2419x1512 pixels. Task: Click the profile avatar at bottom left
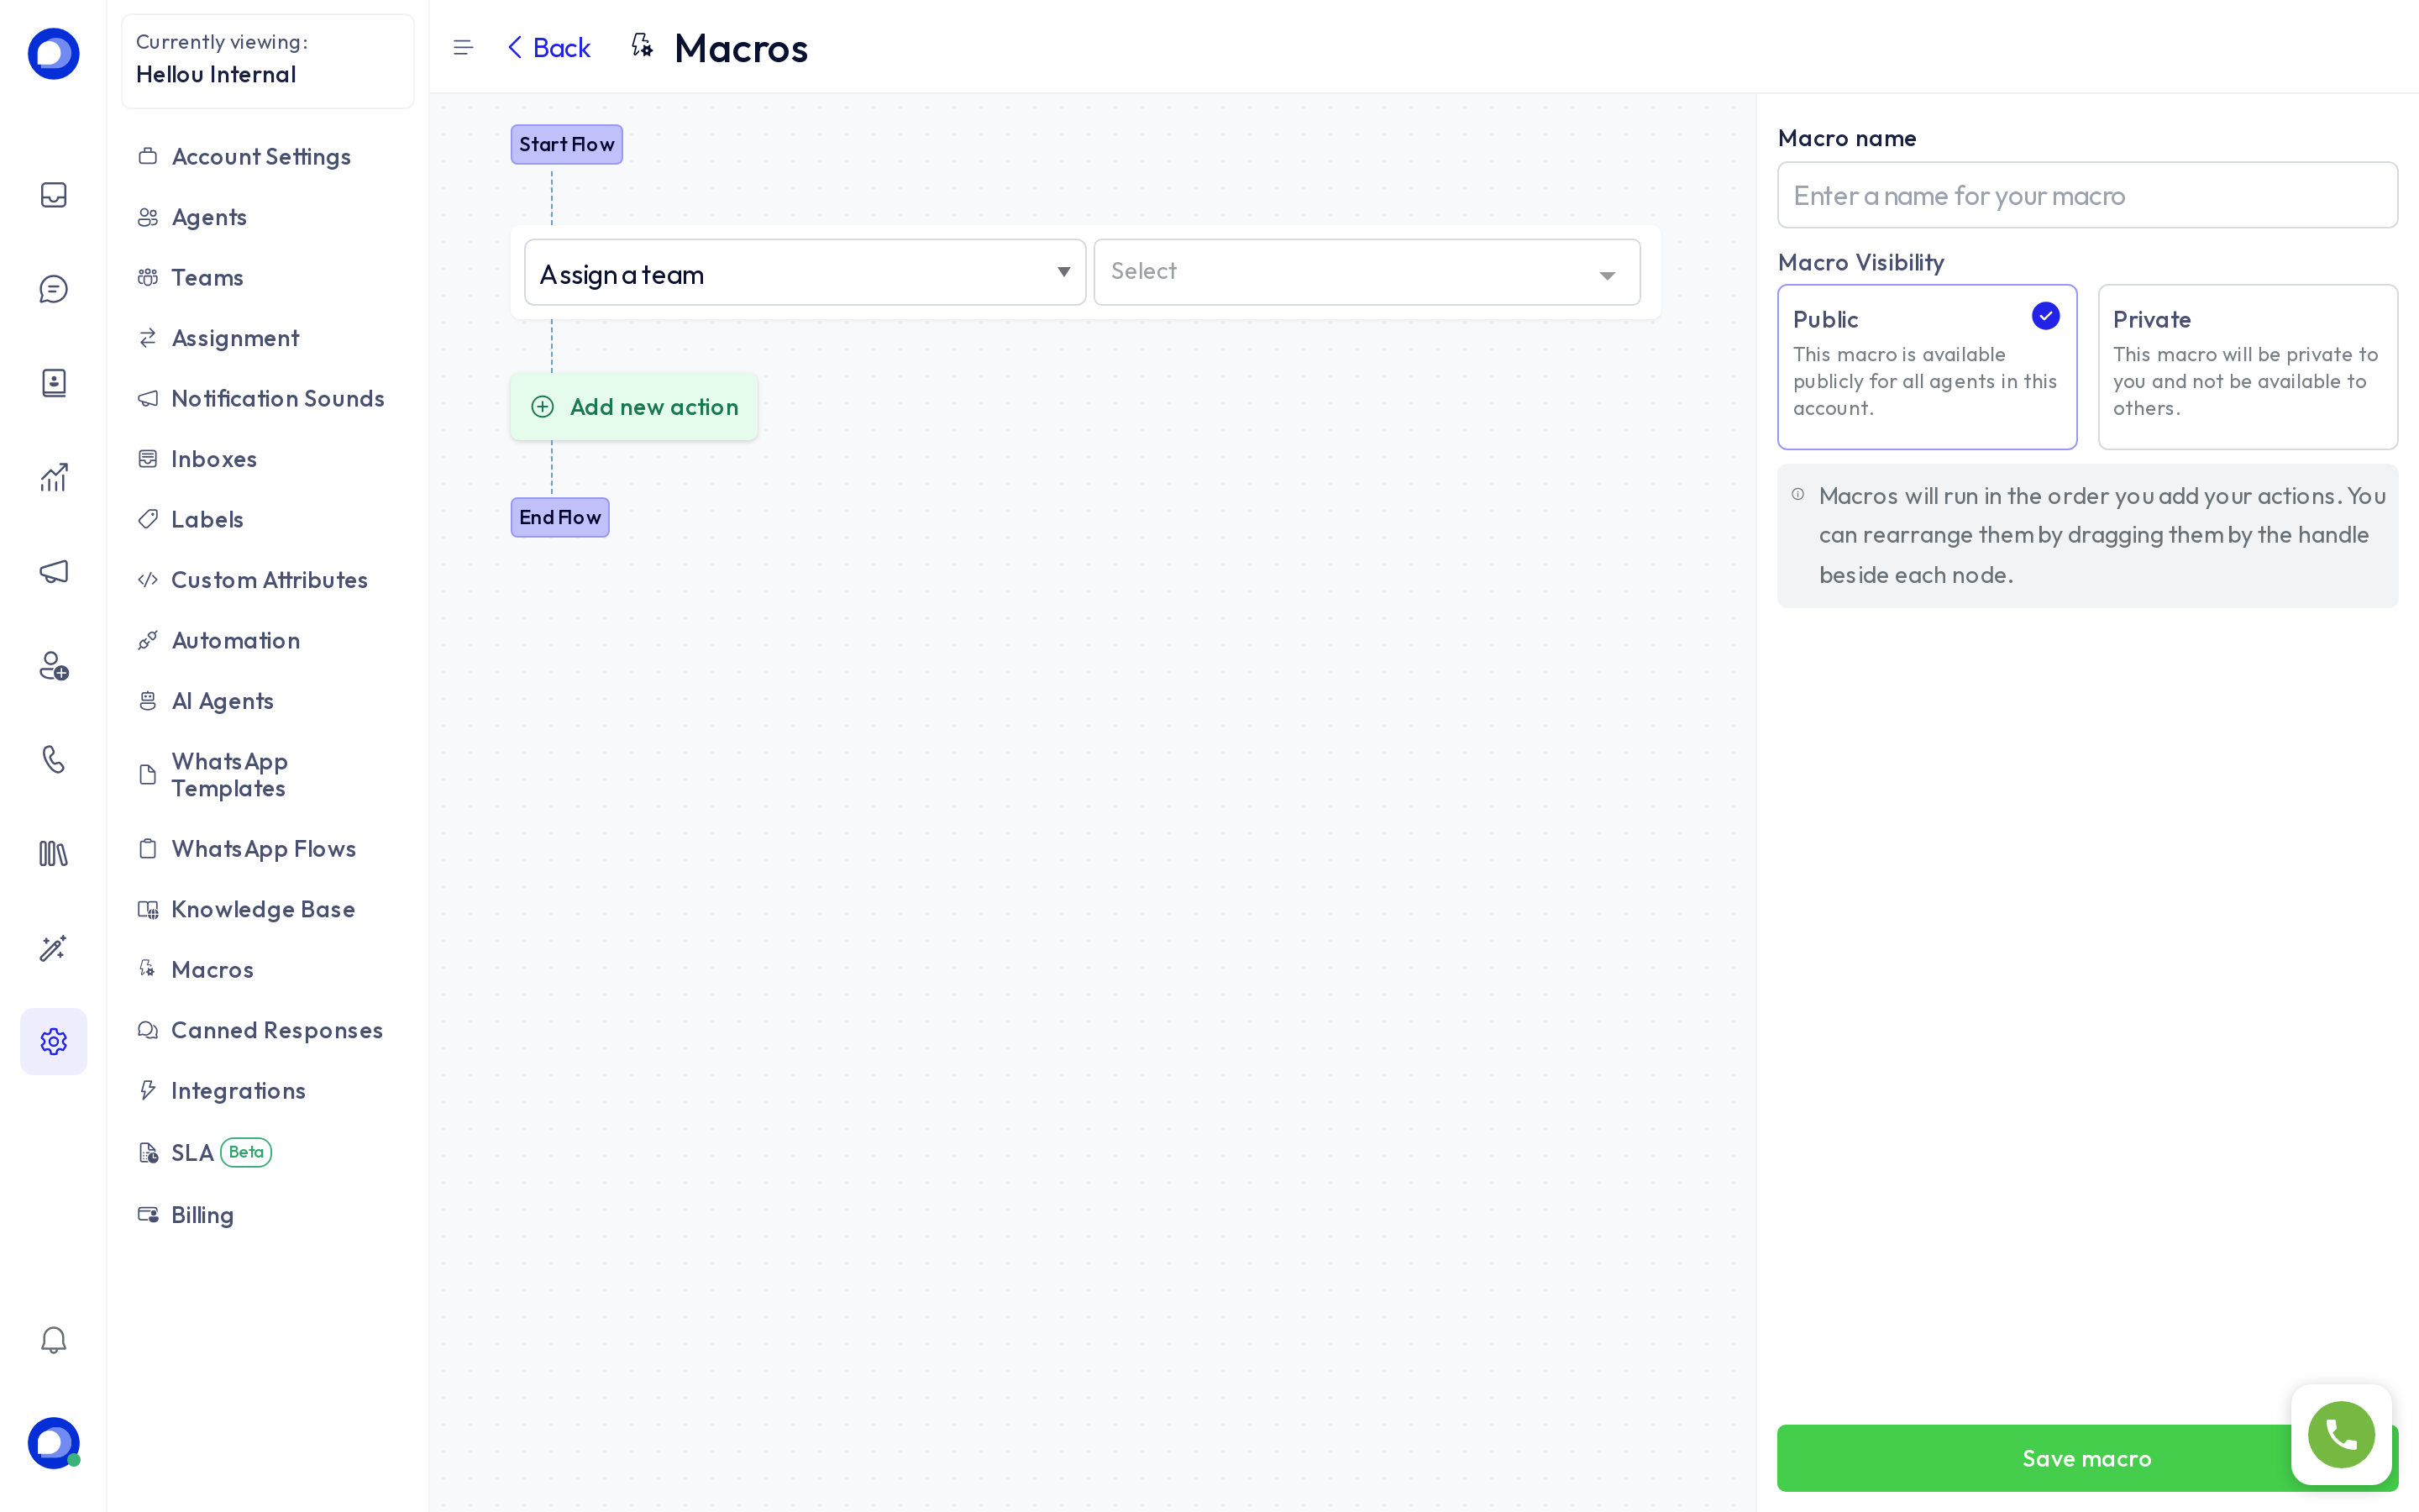tap(53, 1442)
